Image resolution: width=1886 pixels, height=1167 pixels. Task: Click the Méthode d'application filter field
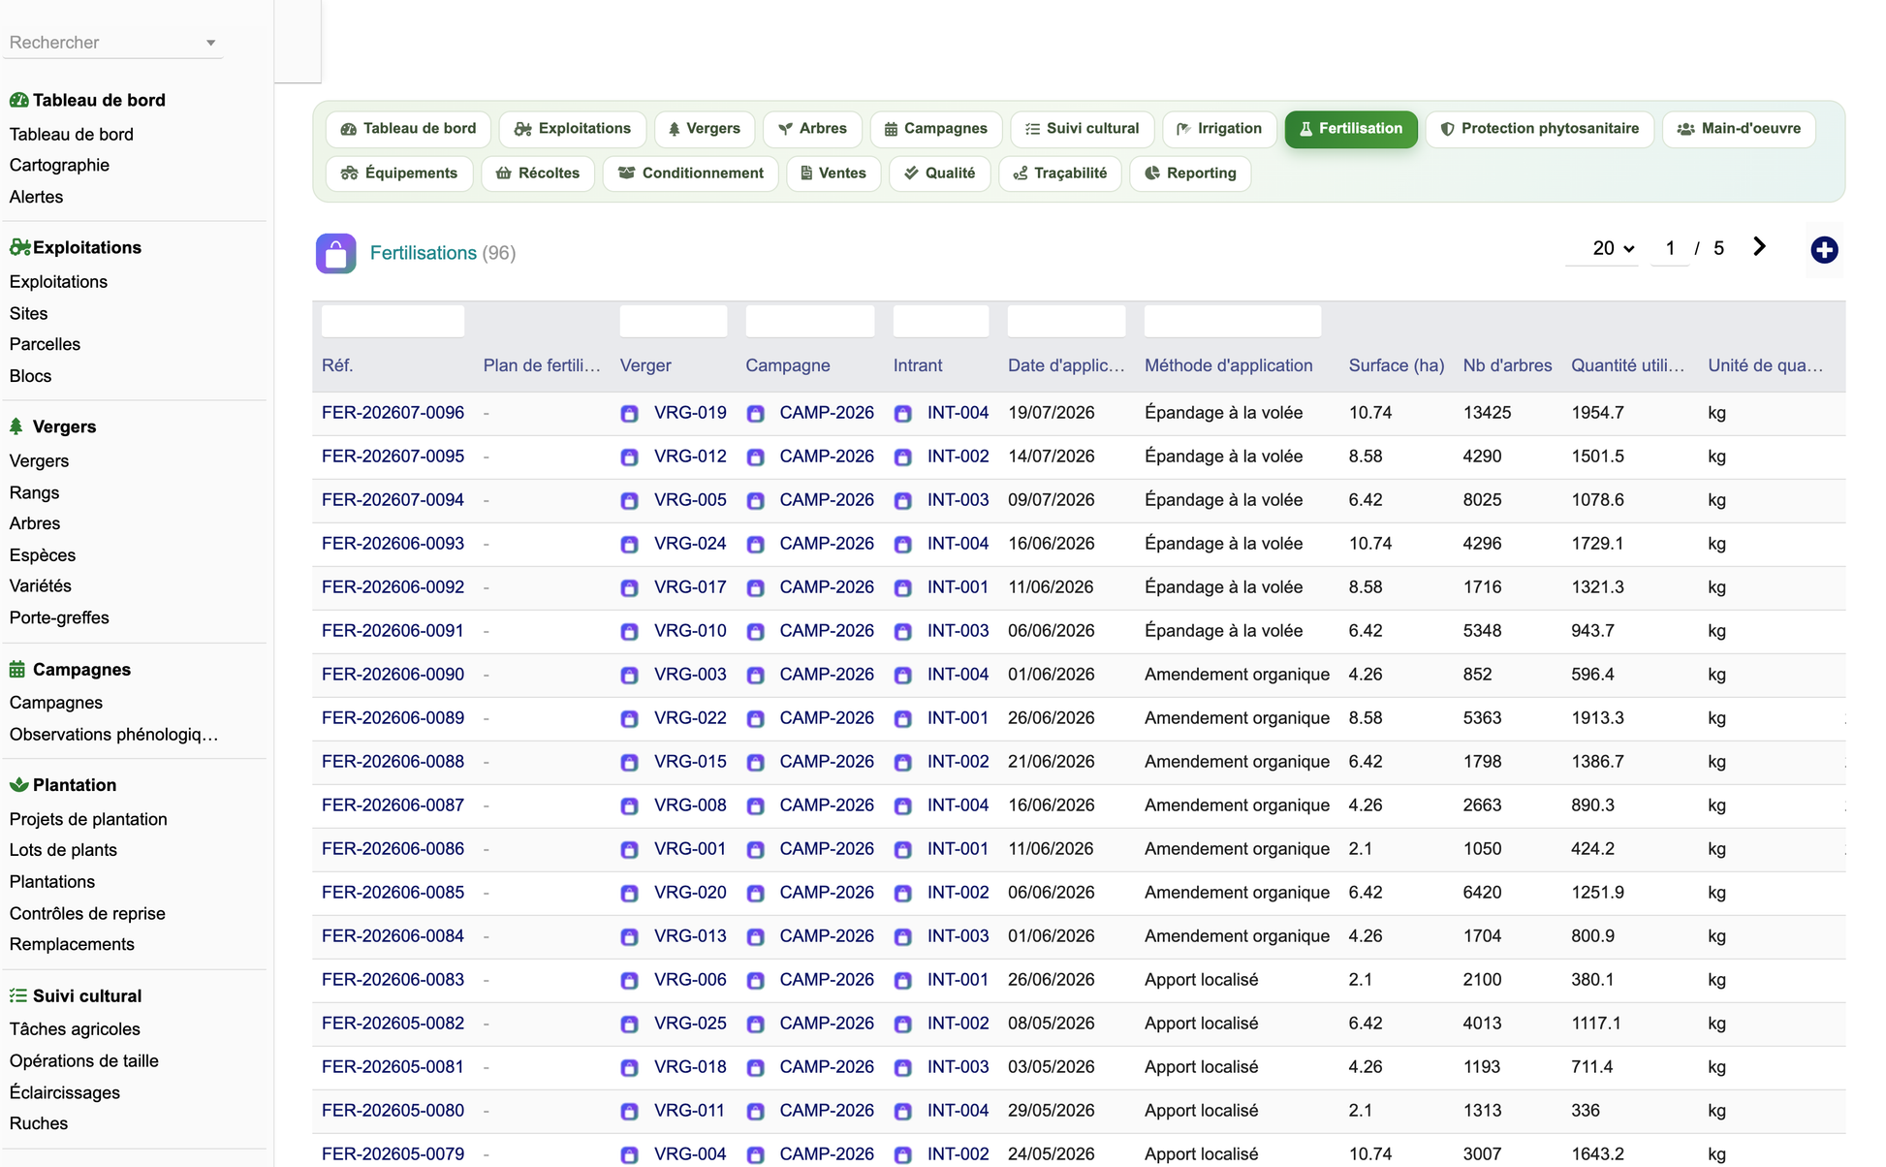click(1232, 321)
